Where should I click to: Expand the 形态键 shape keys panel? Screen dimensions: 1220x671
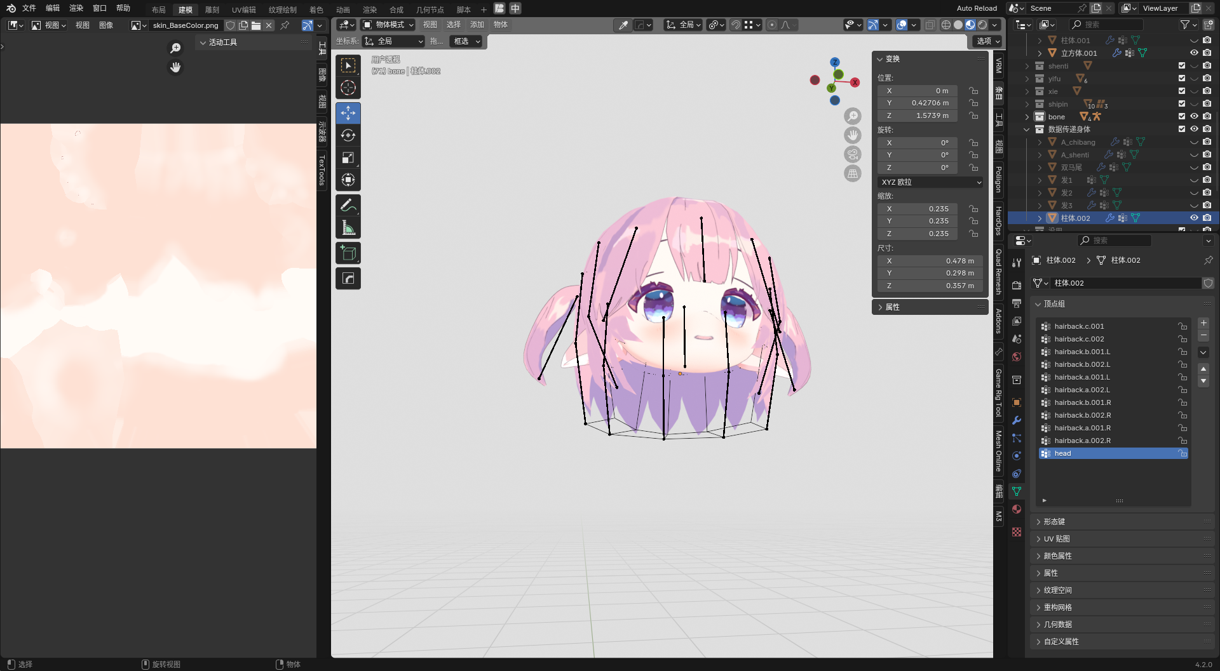click(x=1054, y=522)
